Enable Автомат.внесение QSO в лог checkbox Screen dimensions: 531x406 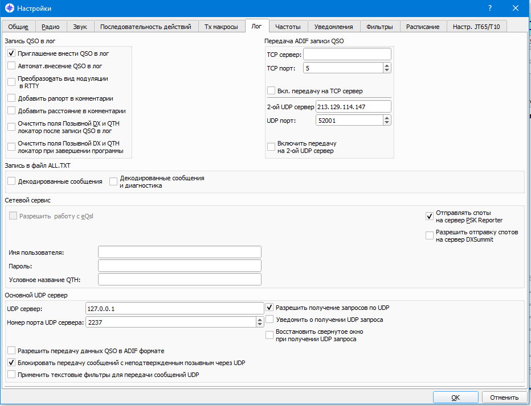pyautogui.click(x=11, y=65)
